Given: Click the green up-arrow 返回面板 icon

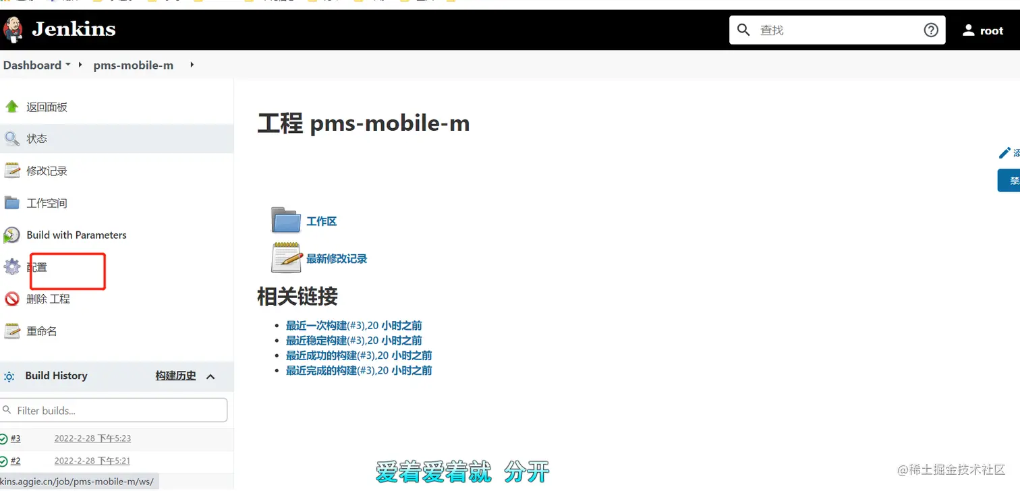Looking at the screenshot, I should (11, 107).
